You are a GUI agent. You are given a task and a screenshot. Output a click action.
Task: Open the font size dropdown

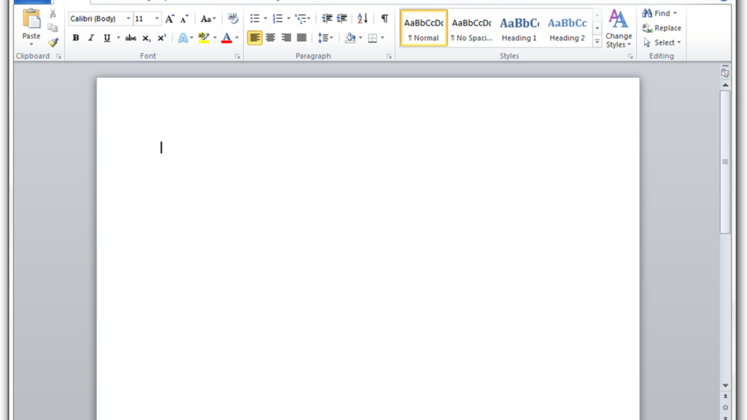click(x=156, y=17)
